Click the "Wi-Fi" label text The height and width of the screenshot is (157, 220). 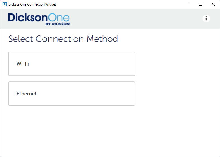point(23,64)
